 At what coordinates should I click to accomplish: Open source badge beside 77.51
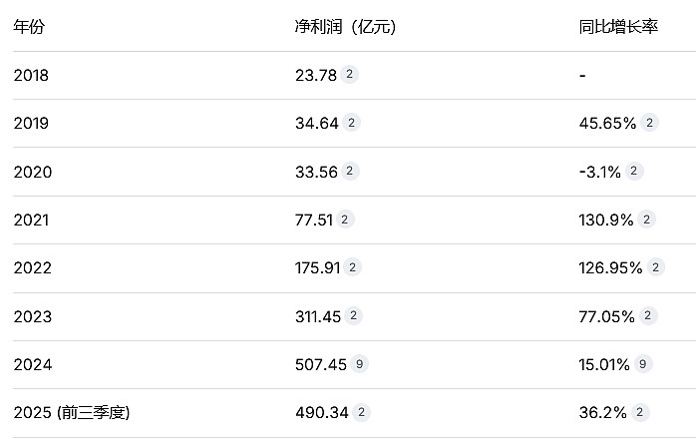pos(345,220)
